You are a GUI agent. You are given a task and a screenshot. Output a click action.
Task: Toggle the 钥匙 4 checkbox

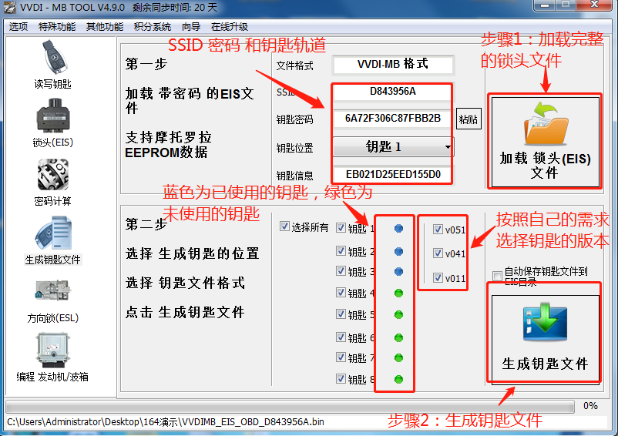click(x=341, y=292)
